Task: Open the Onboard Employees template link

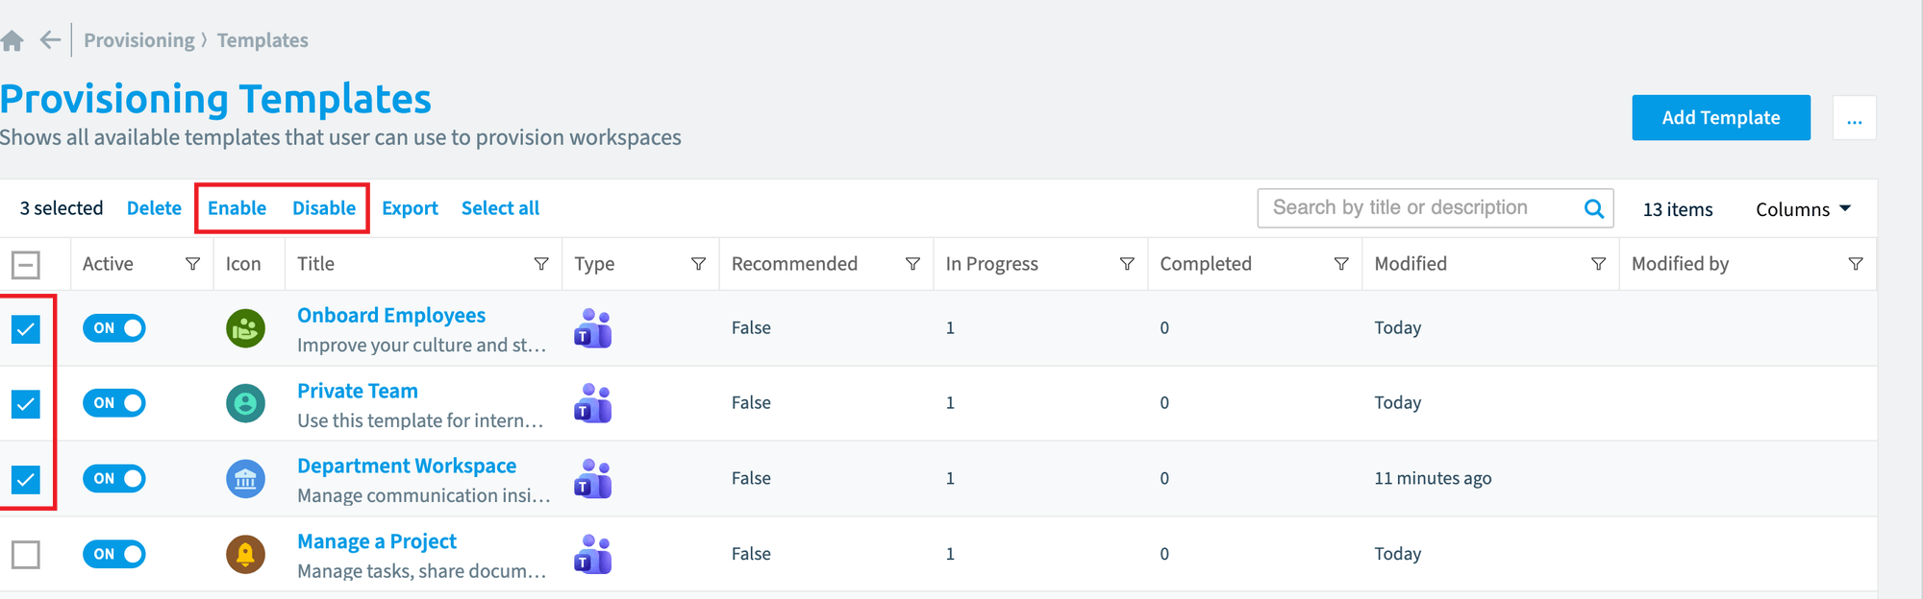Action: point(391,315)
